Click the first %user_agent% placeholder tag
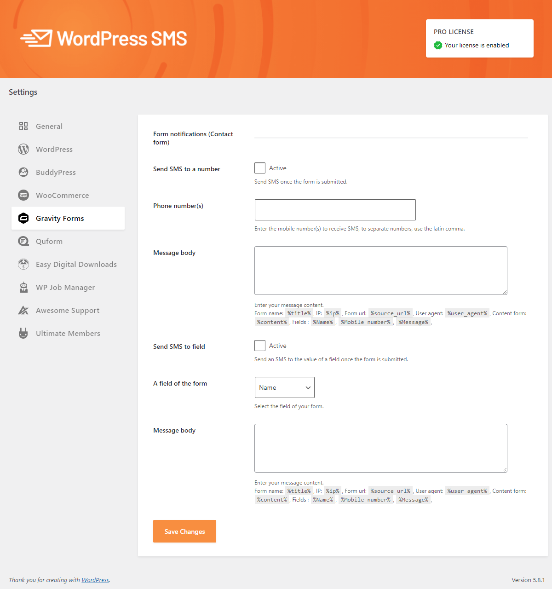 [467, 313]
